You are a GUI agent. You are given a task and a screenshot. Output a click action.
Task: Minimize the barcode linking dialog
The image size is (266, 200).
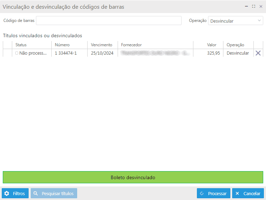click(x=246, y=6)
